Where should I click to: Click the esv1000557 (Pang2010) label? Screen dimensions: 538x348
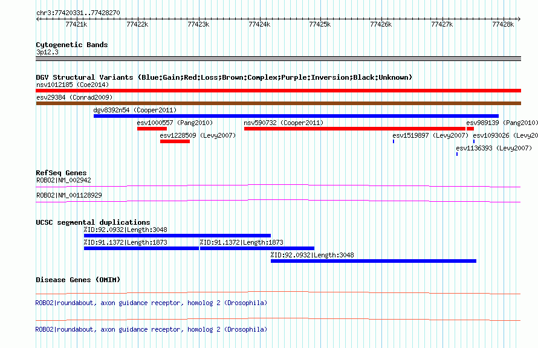pos(175,123)
